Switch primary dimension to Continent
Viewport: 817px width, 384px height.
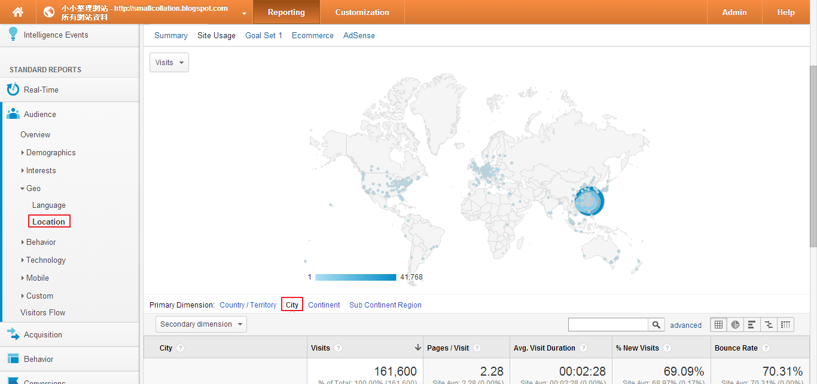point(324,305)
